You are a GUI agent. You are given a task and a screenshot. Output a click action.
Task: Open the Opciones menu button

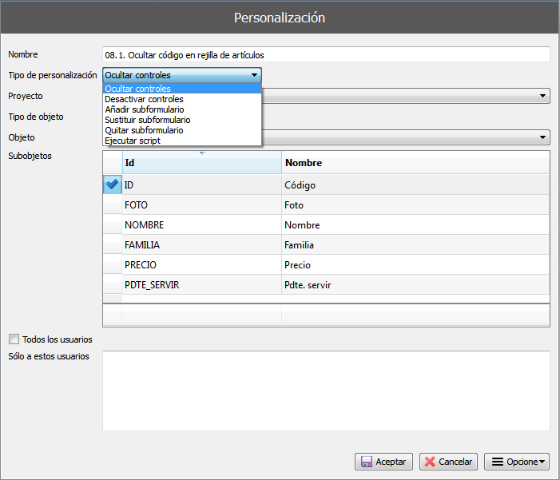(517, 462)
